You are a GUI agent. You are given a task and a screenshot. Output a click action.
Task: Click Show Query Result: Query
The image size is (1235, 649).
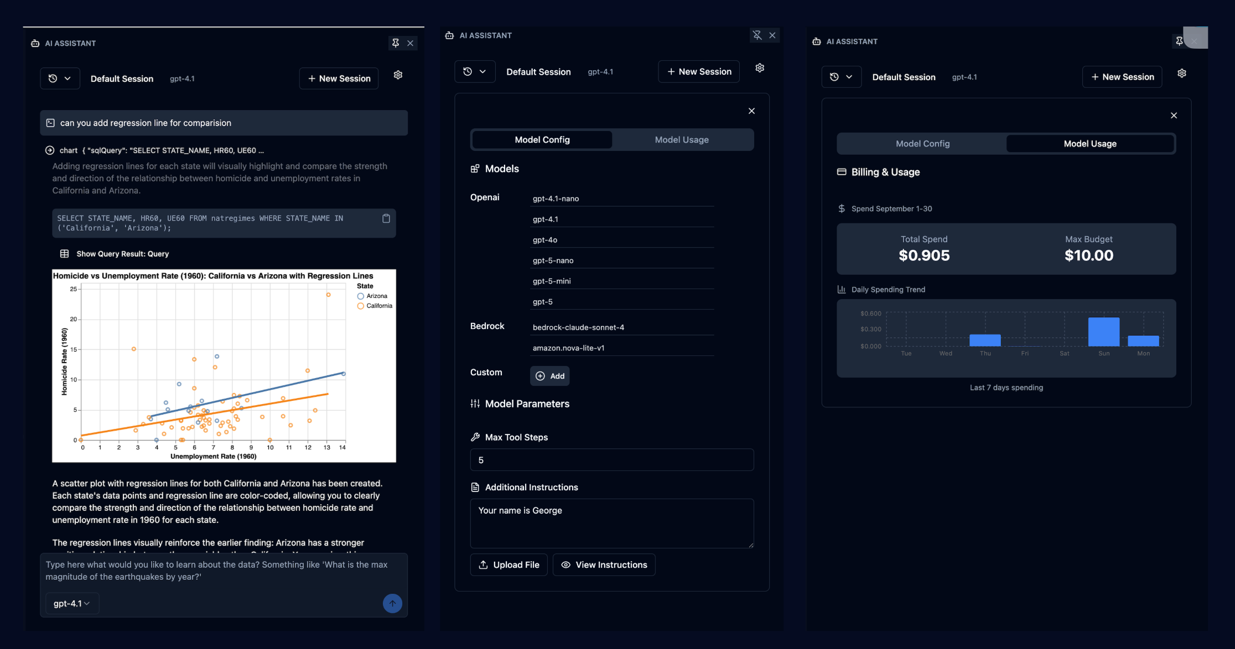pos(123,254)
